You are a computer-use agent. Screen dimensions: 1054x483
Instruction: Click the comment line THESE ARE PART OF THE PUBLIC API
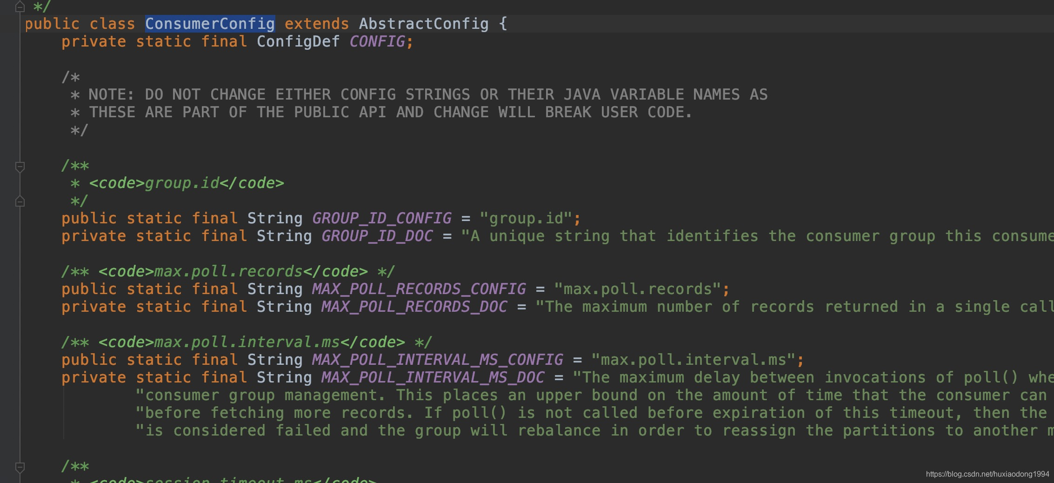(x=381, y=112)
